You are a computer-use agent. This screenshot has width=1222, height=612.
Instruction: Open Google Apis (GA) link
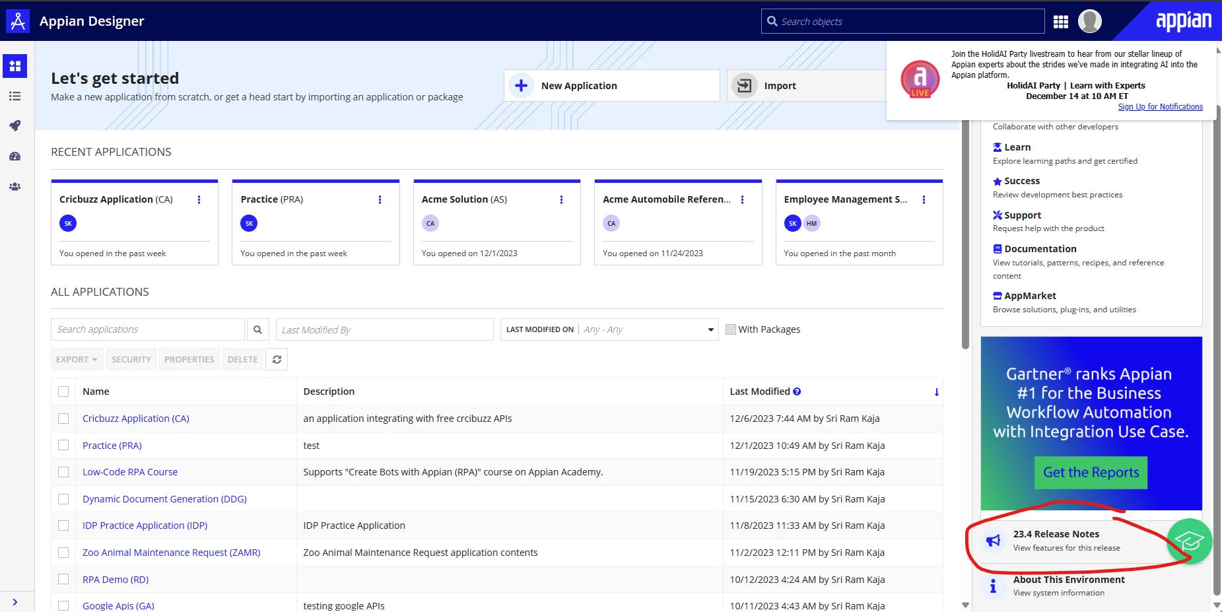click(118, 606)
